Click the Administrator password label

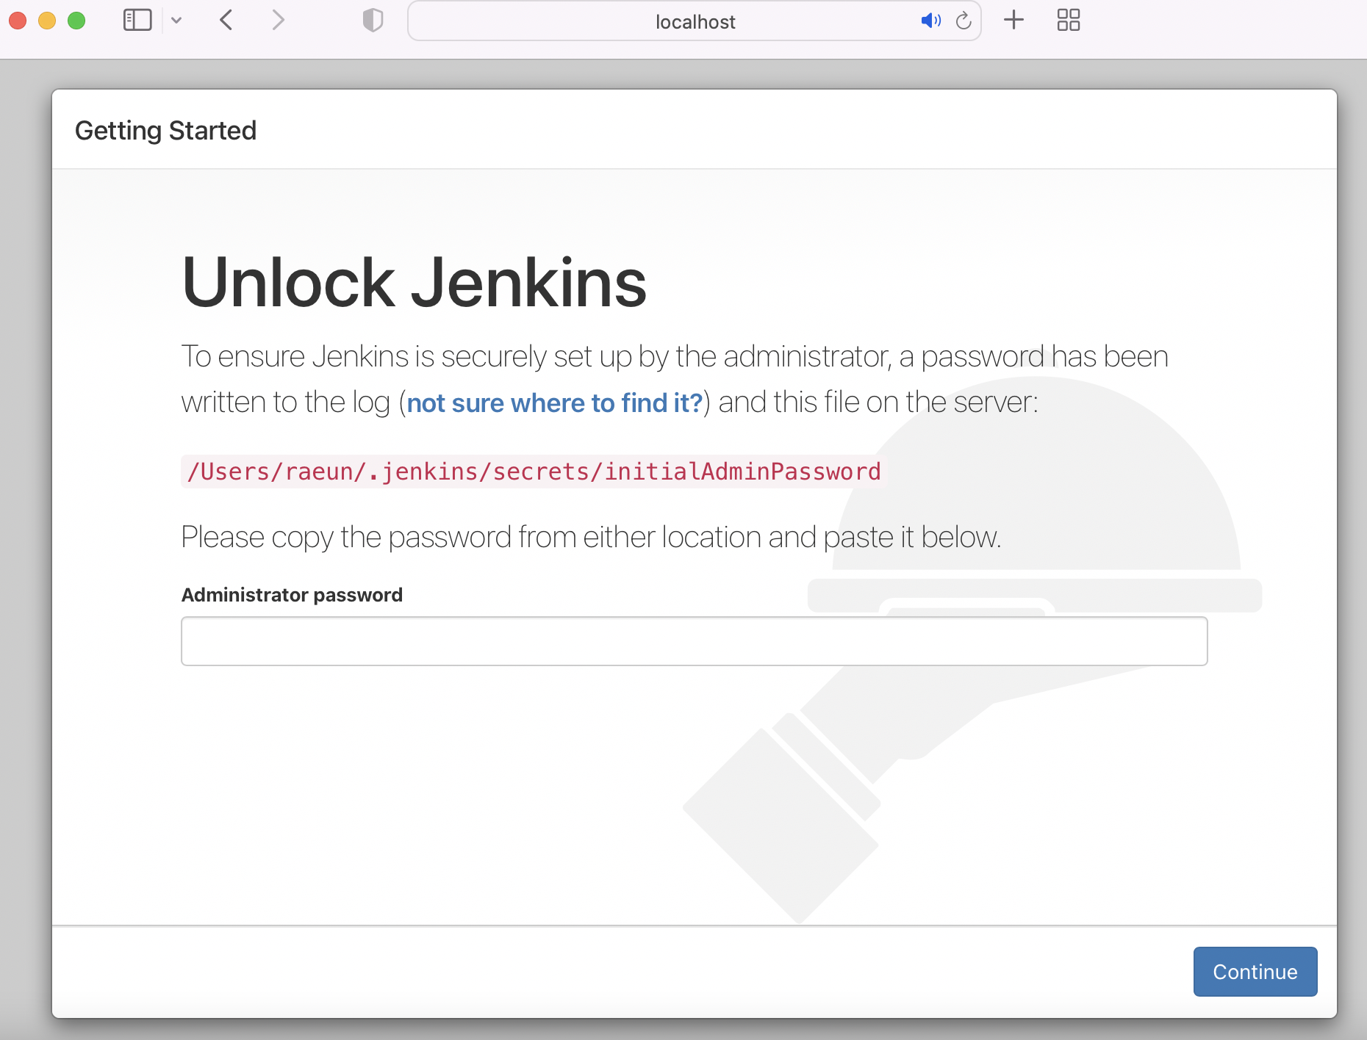coord(292,595)
